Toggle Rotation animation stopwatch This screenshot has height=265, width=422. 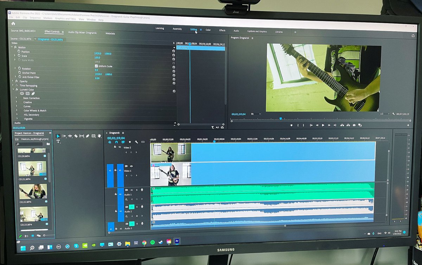click(x=19, y=68)
